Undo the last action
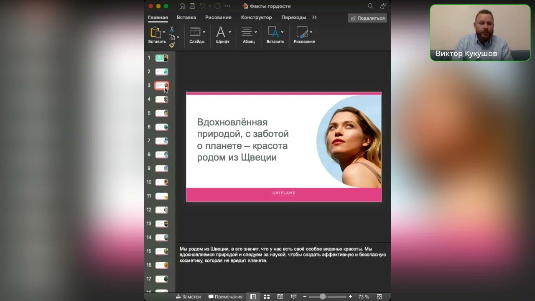The height and width of the screenshot is (301, 535). [203, 6]
